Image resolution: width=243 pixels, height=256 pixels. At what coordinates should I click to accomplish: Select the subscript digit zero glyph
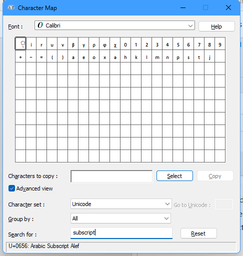[x=125, y=43]
